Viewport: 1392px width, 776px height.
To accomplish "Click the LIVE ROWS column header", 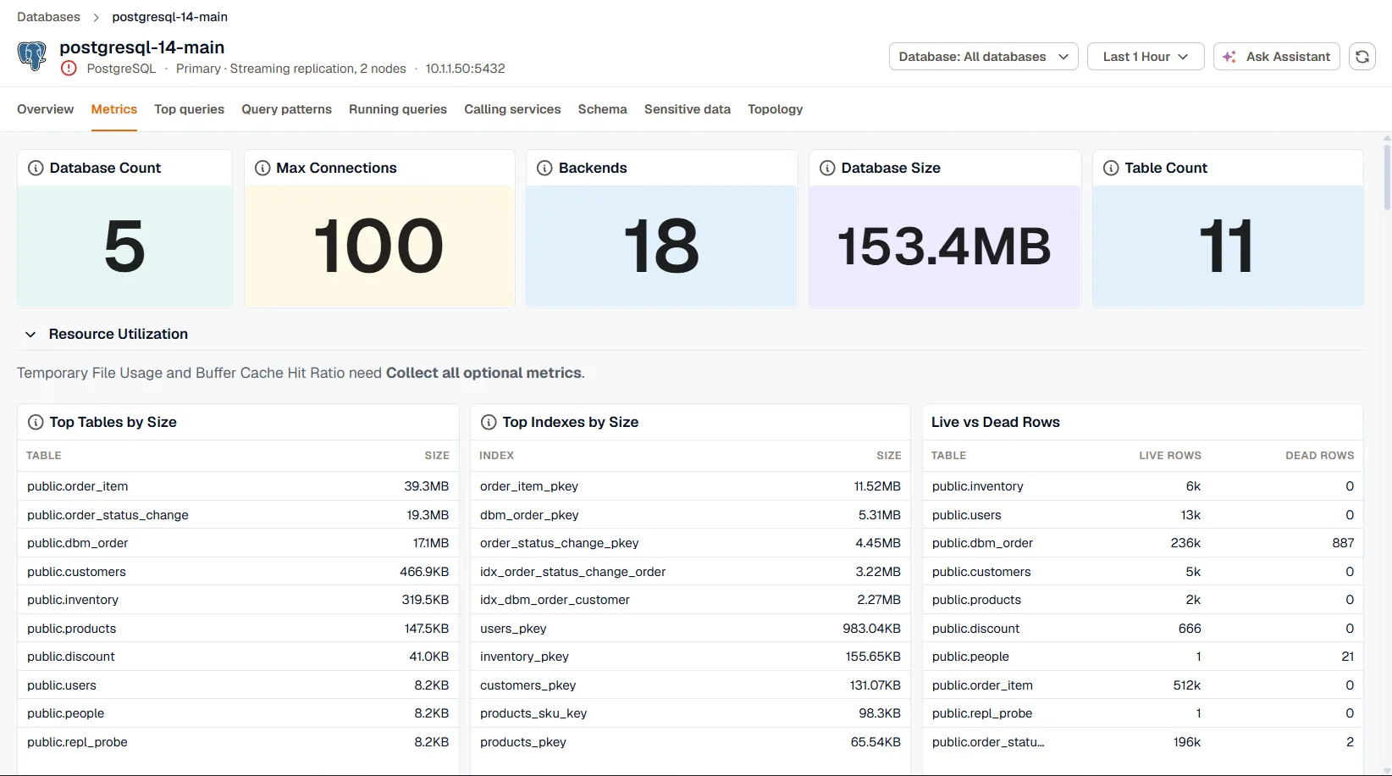I will [x=1170, y=456].
